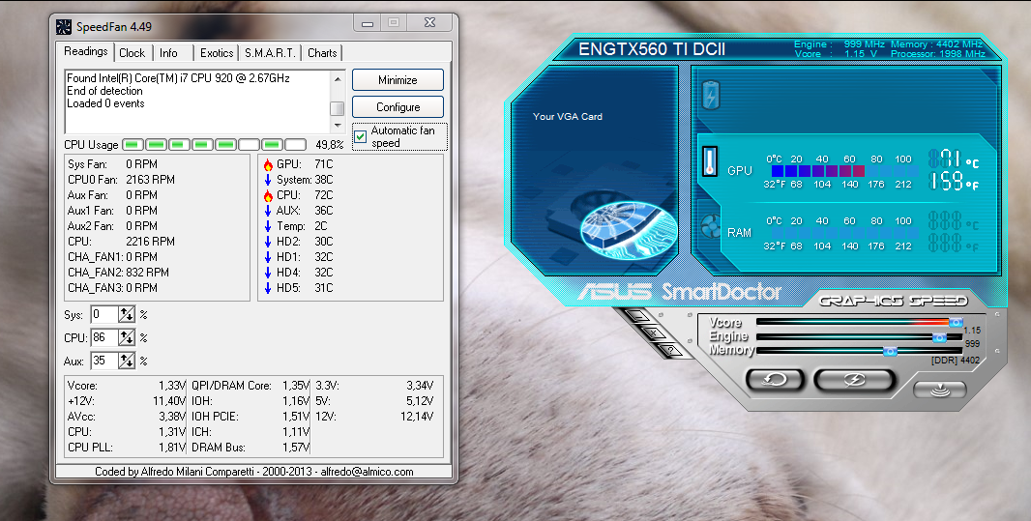
Task: Open the Charts tab
Action: [322, 53]
